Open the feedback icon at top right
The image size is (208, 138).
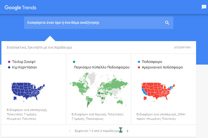[x=204, y=7]
